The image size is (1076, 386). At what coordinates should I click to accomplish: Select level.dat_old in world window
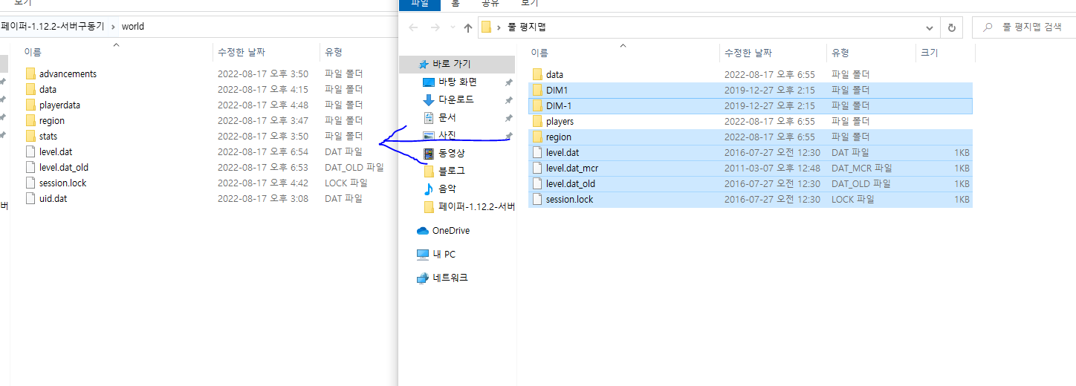click(x=64, y=167)
